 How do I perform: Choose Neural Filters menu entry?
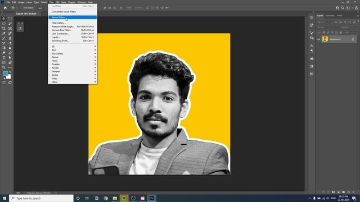[x=73, y=17]
